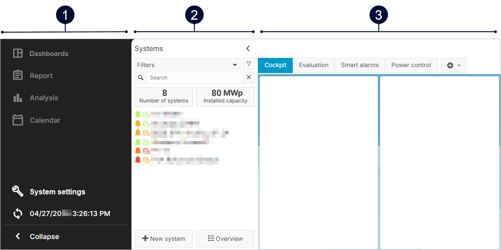Image resolution: width=501 pixels, height=250 pixels.
Task: Click the funnel filter icon button
Action: click(249, 64)
